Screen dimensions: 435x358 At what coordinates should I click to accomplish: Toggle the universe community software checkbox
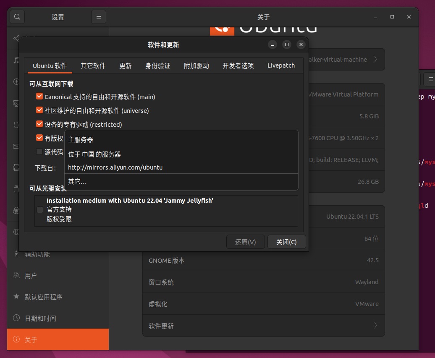[x=39, y=110]
